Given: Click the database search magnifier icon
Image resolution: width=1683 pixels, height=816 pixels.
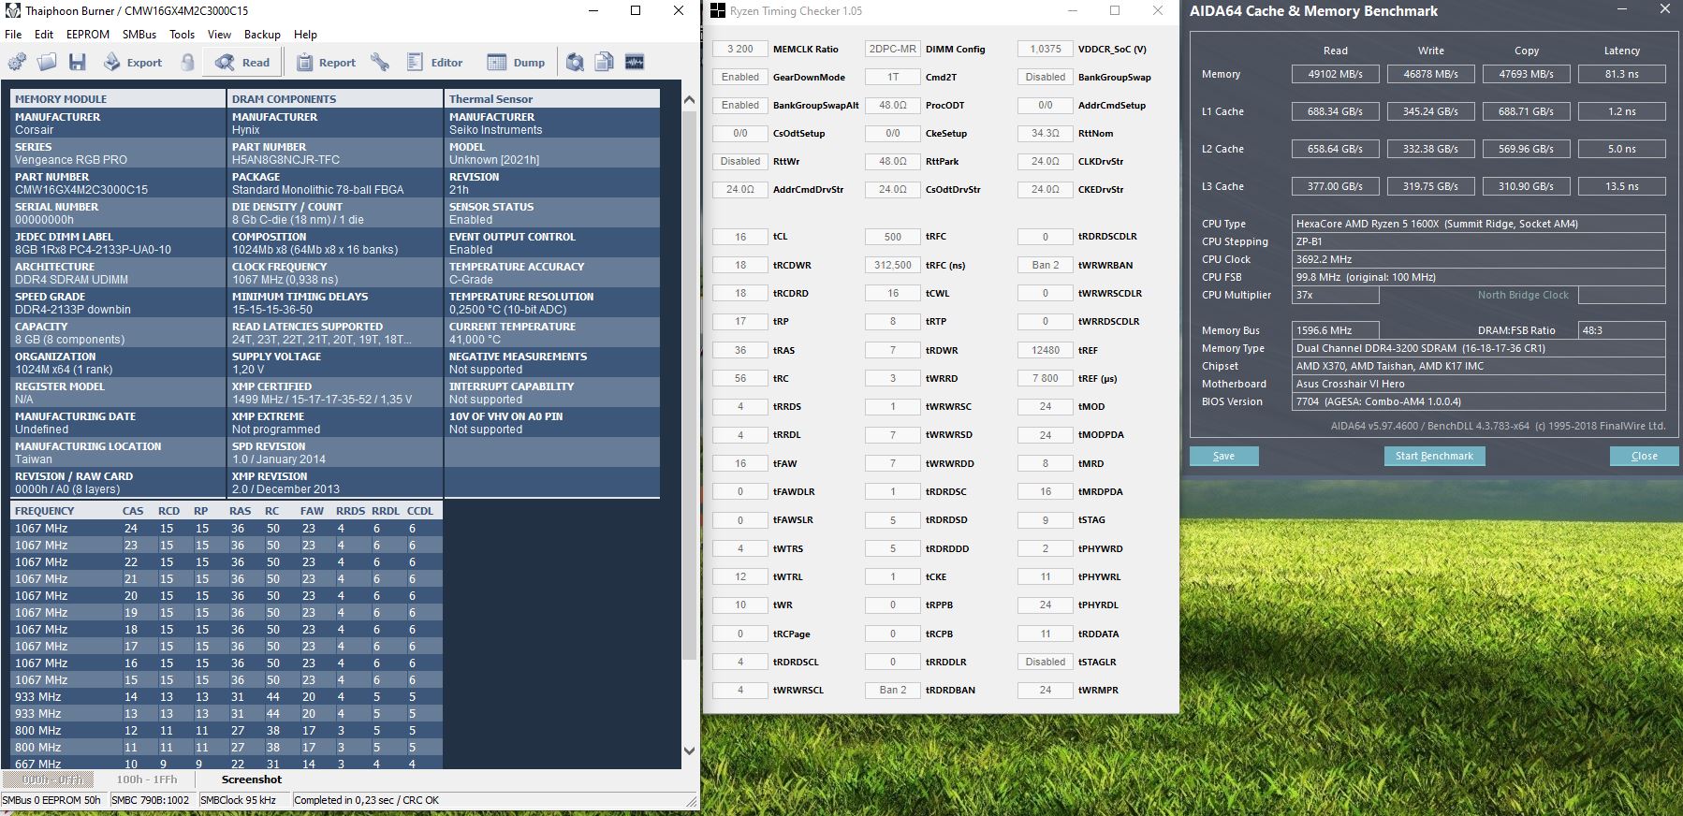Looking at the screenshot, I should coord(575,63).
